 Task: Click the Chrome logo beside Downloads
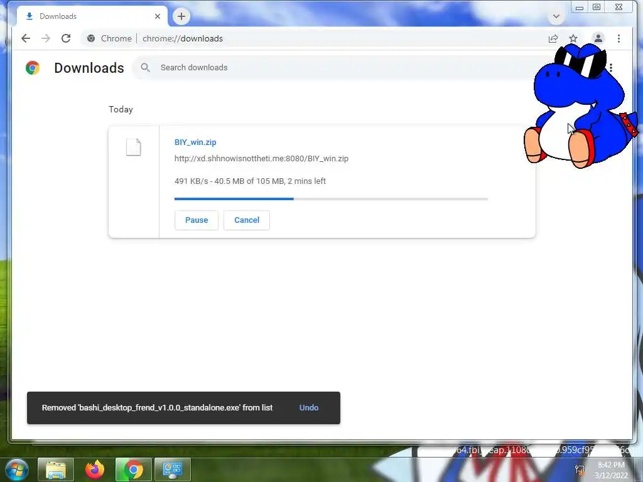(x=33, y=68)
